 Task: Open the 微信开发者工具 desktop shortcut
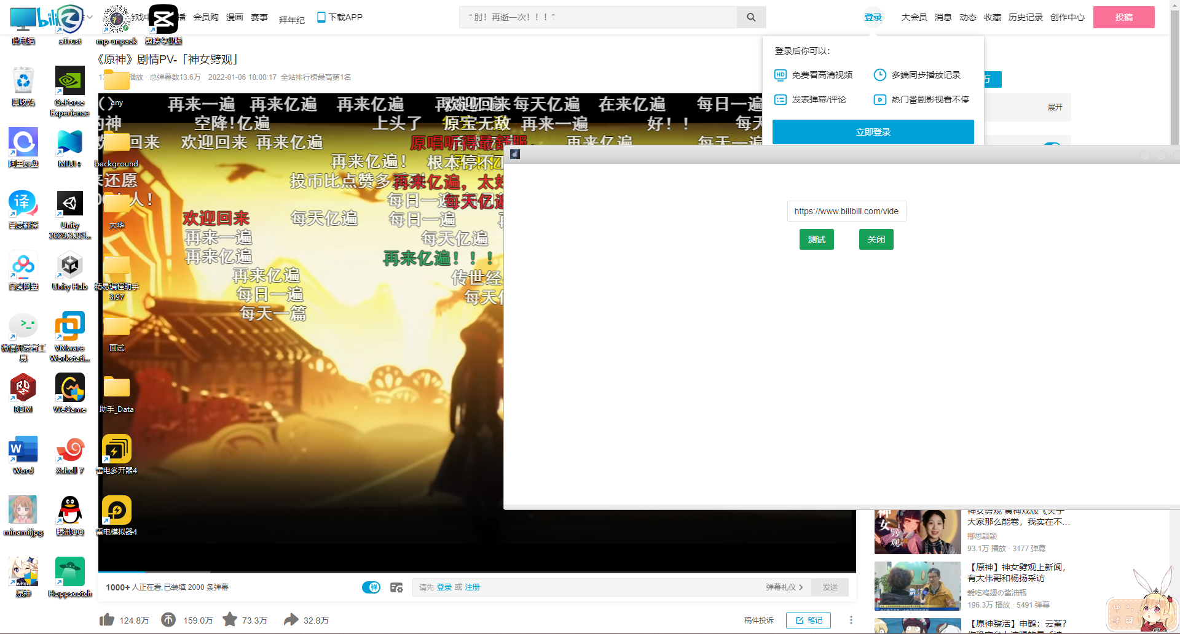(x=23, y=337)
